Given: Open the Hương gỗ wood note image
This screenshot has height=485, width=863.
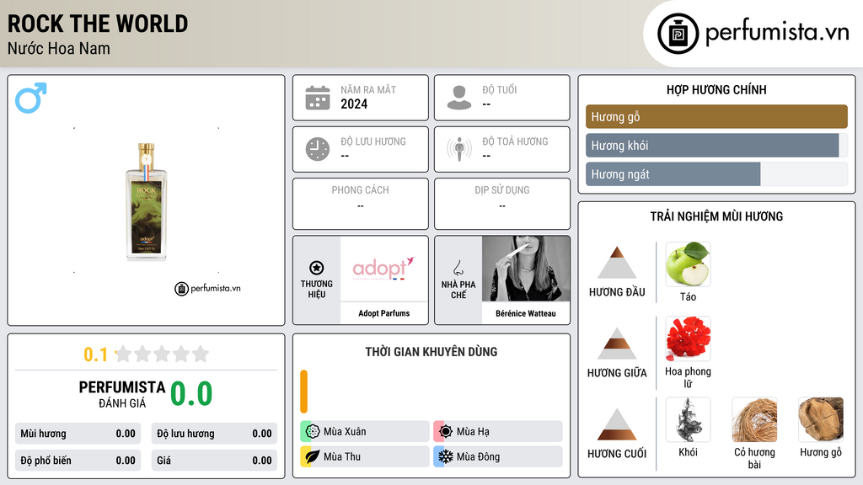Looking at the screenshot, I should pyautogui.click(x=821, y=419).
